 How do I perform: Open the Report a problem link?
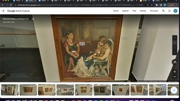(x=173, y=81)
